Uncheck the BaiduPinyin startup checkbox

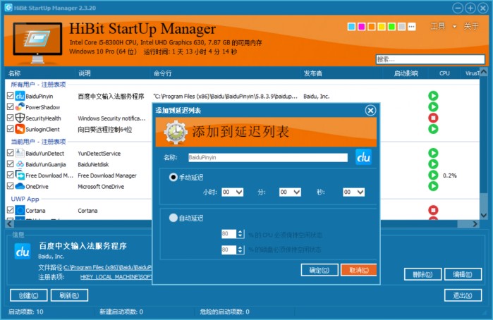[10, 96]
